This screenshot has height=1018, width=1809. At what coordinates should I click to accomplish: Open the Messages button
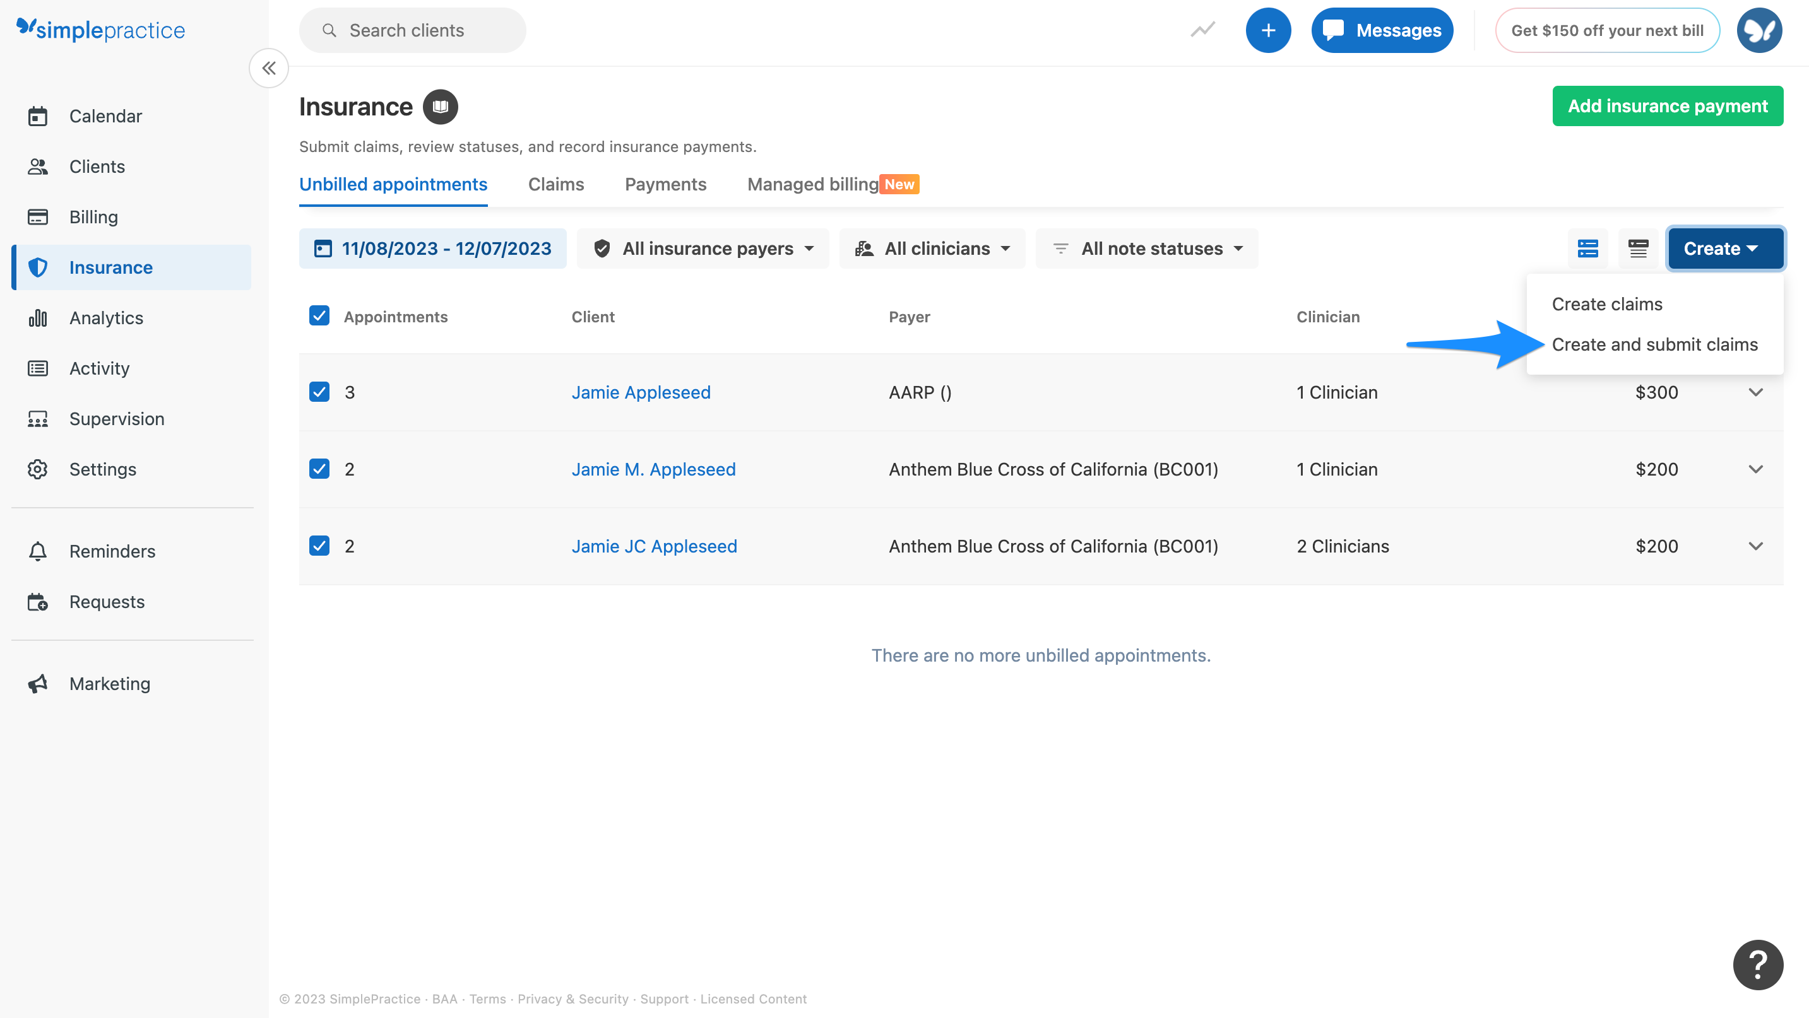tap(1381, 30)
